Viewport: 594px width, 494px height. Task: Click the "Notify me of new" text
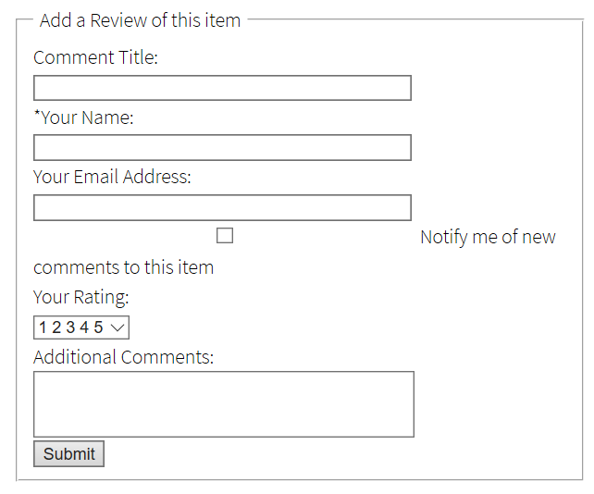point(488,237)
